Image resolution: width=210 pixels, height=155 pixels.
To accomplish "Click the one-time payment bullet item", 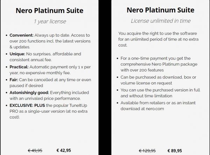I will (159, 64).
